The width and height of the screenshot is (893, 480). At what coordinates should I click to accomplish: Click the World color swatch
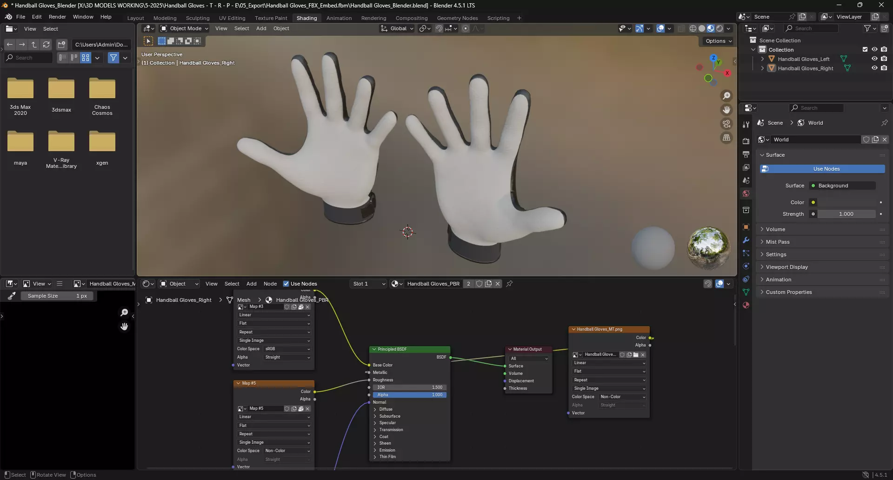pos(846,202)
